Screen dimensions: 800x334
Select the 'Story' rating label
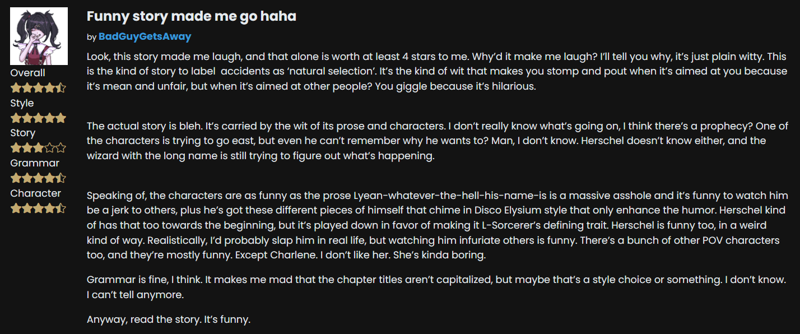point(23,133)
